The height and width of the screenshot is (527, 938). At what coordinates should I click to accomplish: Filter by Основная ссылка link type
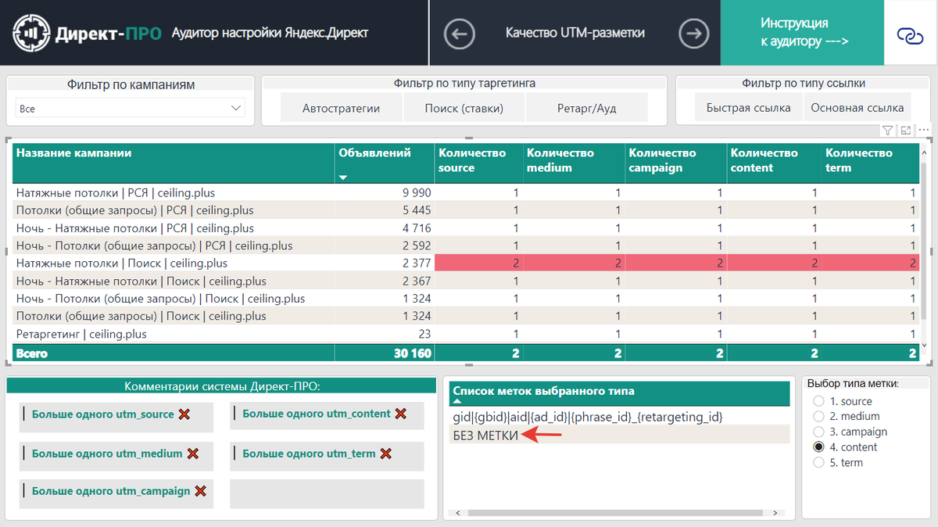click(857, 108)
